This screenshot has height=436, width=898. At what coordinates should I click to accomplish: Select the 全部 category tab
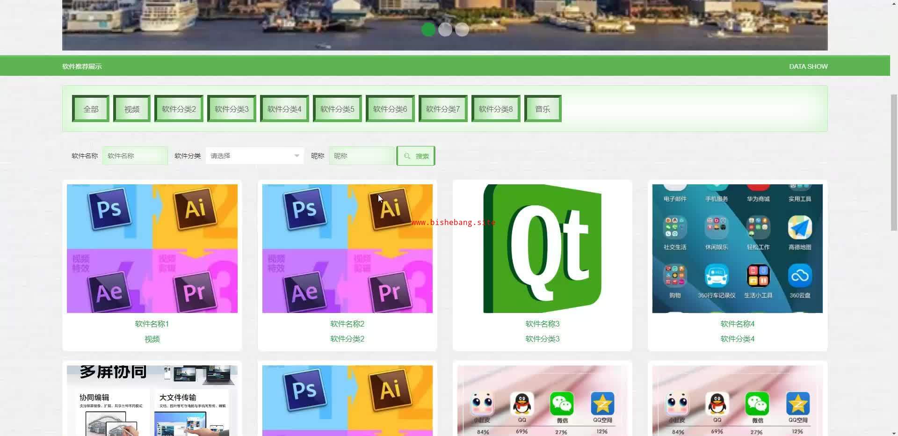click(x=91, y=109)
